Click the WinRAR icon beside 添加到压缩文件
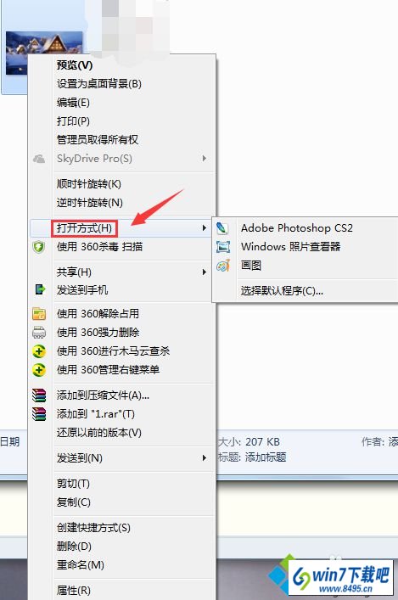398x600 pixels. [39, 395]
